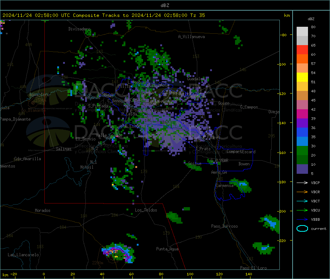This screenshot has width=330, height=279.
Task: Click the 'Punta_Agua' map label
Action: coord(167,249)
